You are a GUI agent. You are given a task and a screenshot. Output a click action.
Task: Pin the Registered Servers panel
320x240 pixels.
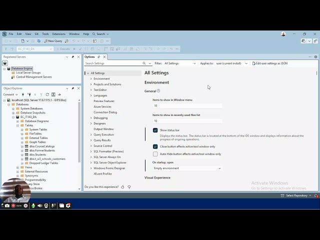click(73, 57)
